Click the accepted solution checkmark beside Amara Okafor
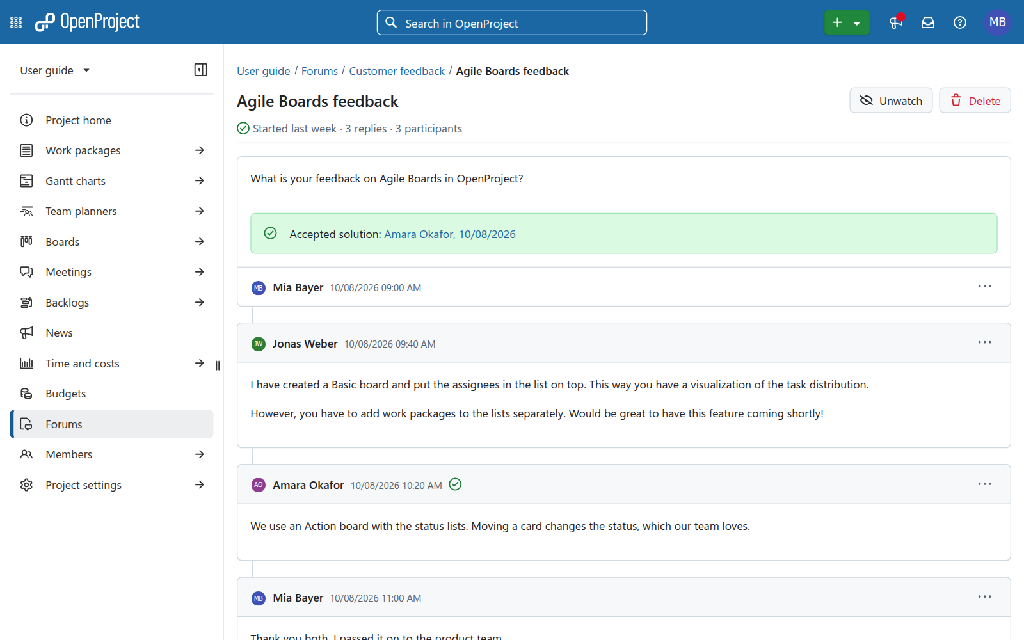This screenshot has height=640, width=1024. coord(455,484)
